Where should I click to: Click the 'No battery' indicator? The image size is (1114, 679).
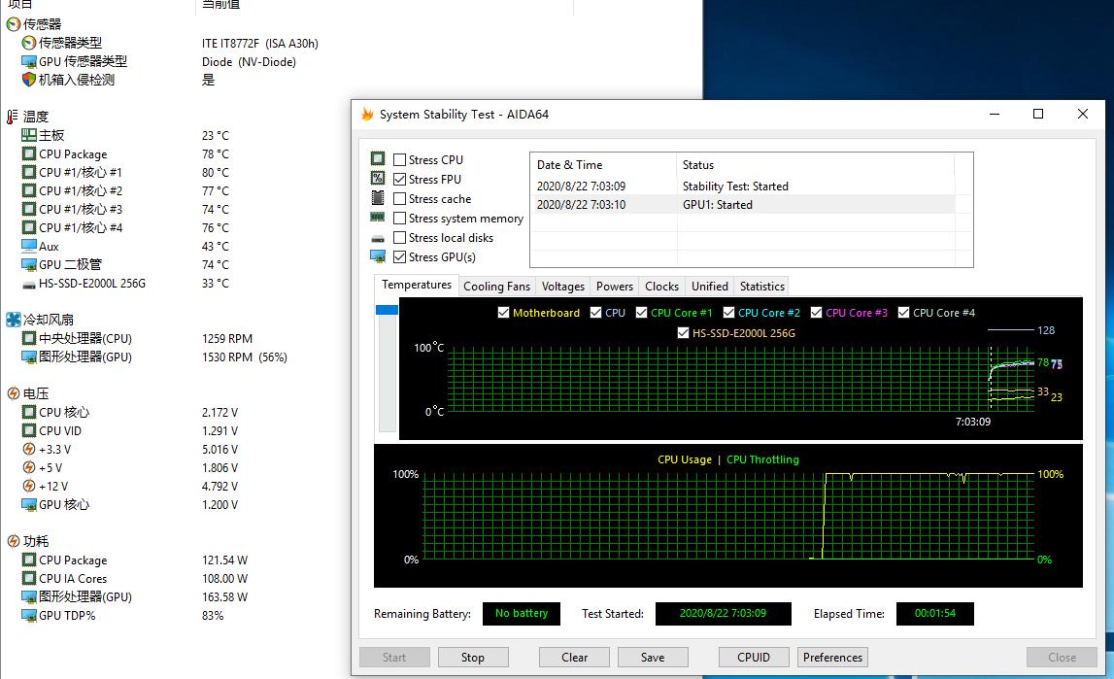pyautogui.click(x=522, y=613)
